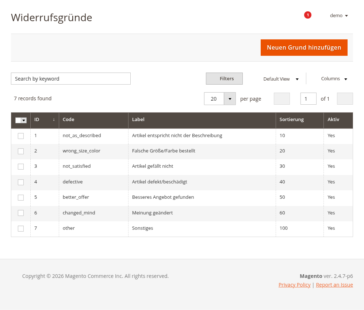364x310 pixels.
Task: Go to next page button
Action: [345, 99]
